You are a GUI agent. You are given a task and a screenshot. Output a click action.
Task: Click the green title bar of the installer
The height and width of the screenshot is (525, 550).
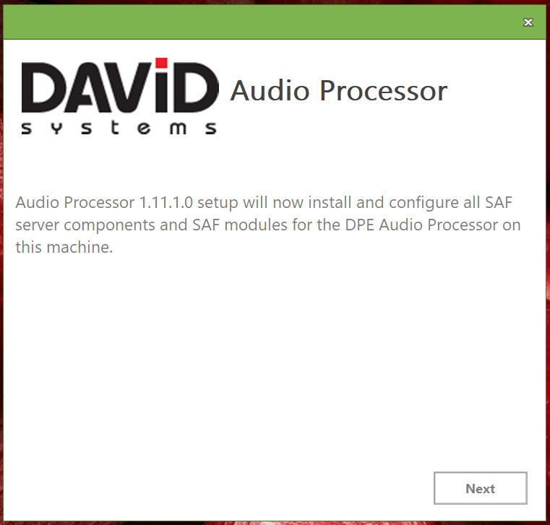pyautogui.click(x=275, y=22)
